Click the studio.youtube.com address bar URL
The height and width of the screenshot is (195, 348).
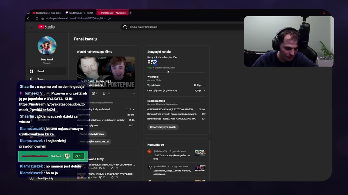pos(79,18)
